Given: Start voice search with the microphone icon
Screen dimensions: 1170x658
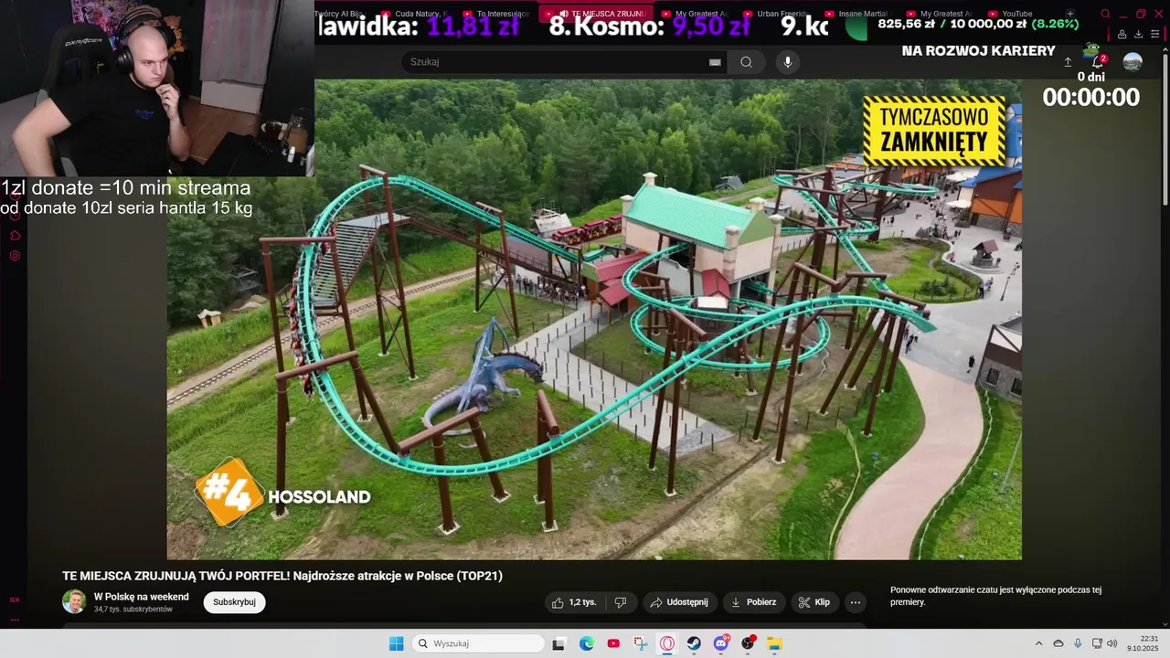Looking at the screenshot, I should (x=788, y=62).
